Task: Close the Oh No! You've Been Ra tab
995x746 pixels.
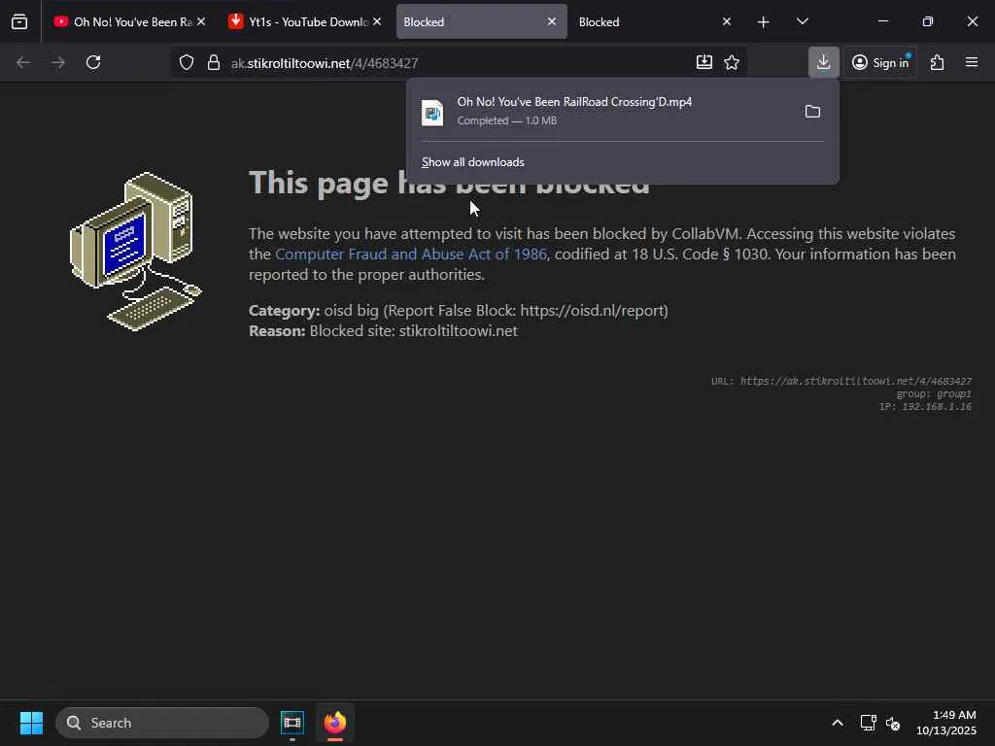Action: coord(201,22)
